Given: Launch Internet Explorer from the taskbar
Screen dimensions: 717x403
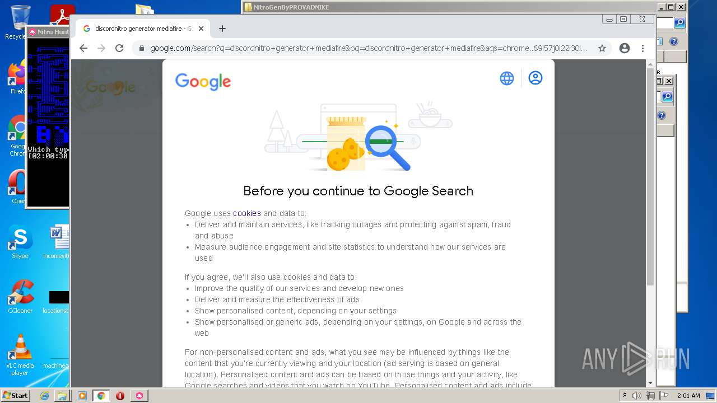Looking at the screenshot, I should (44, 396).
